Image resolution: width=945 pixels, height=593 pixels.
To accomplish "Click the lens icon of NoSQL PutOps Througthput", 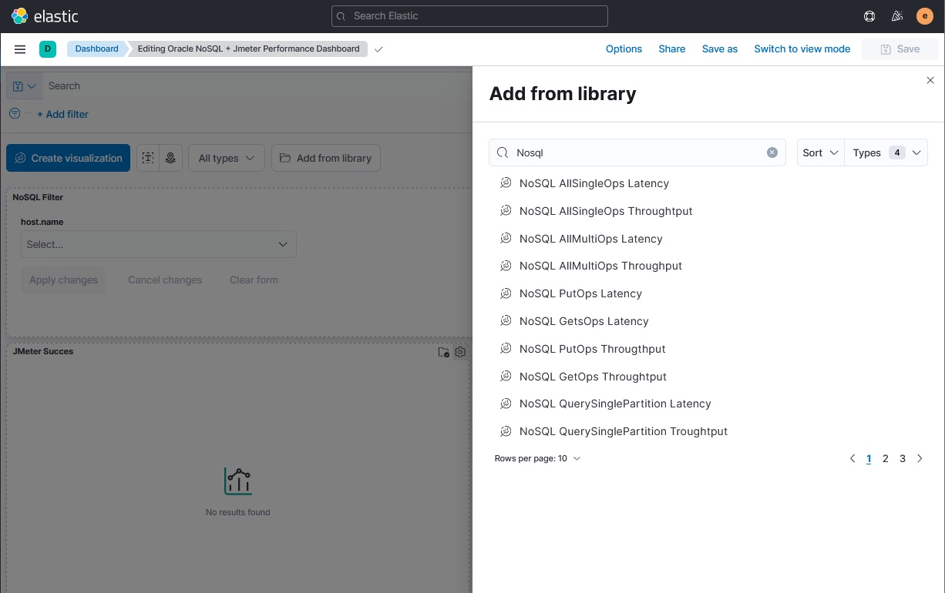I will tap(506, 349).
